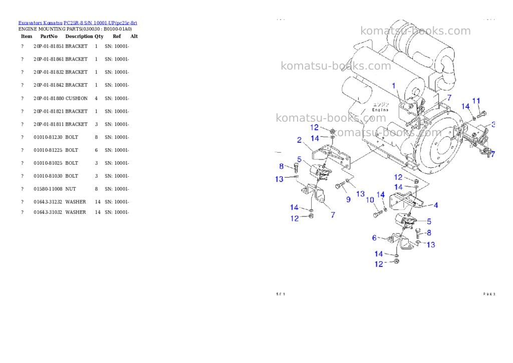Open the Excavators Komatsu link
The width and height of the screenshot is (513, 363).
40,23
